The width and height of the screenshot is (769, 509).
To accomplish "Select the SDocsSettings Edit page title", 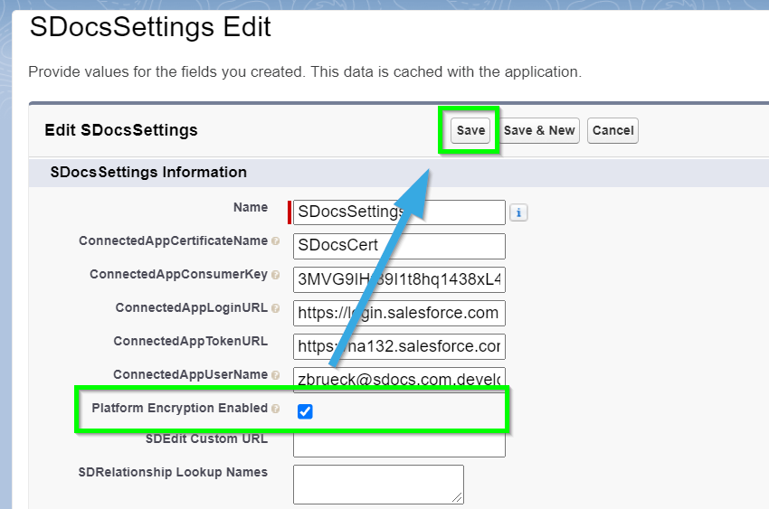I will coord(150,27).
